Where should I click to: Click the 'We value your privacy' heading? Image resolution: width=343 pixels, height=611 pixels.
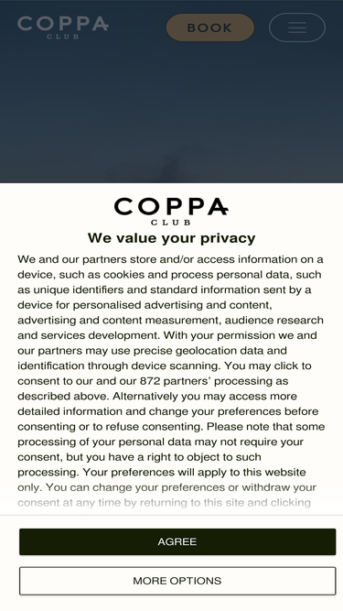click(172, 237)
